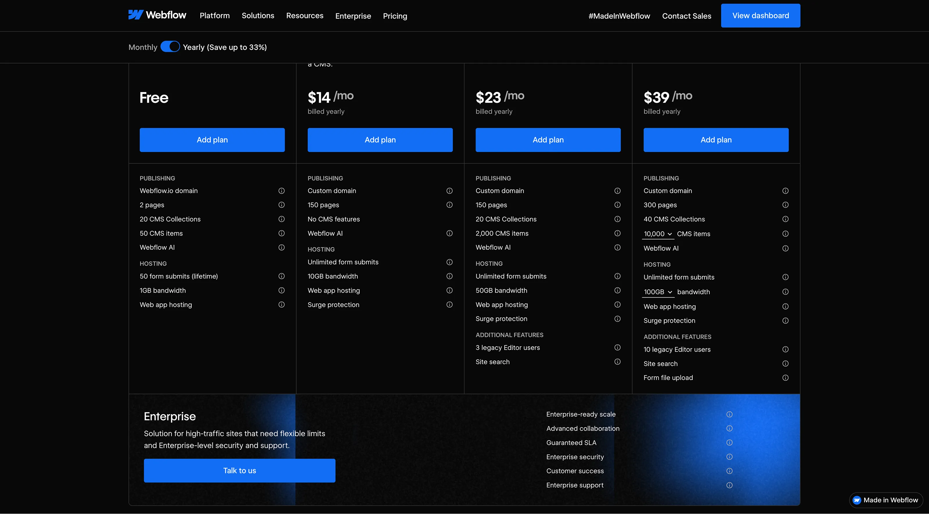Show info for 20 CMS Collections in Free plan
The image size is (929, 514).
[x=282, y=219]
